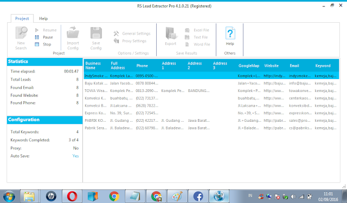Open Google Chrome from taskbar

114,196
